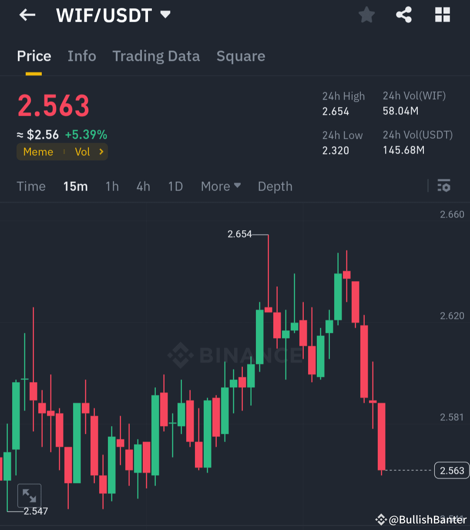Open the Trading Data tab
Image resolution: width=470 pixels, height=530 pixels.
click(156, 56)
